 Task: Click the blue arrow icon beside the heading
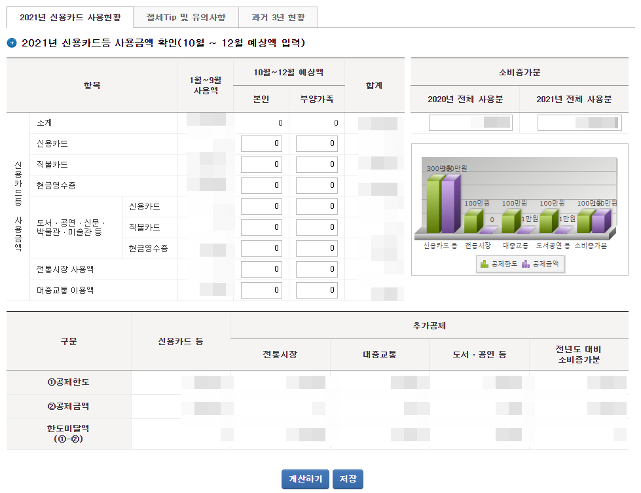12,43
